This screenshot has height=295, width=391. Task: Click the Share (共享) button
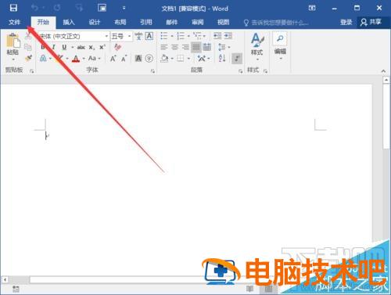tap(371, 22)
